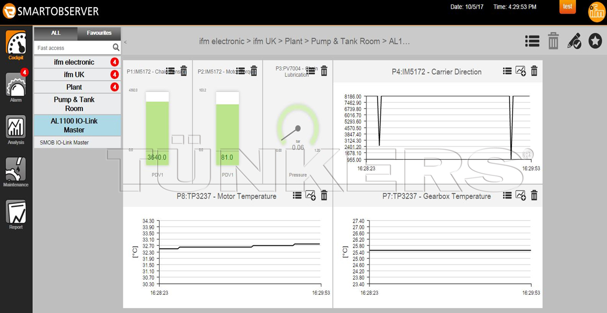Delete the Motor Temperature panel
This screenshot has width=607, height=313.
[x=324, y=195]
